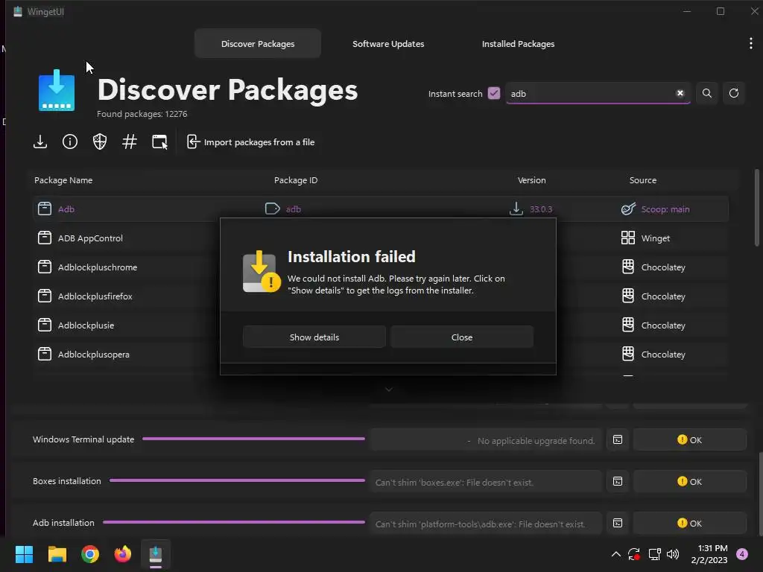This screenshot has width=763, height=572.
Task: Collapse the operations panel chevron
Action: 389,390
